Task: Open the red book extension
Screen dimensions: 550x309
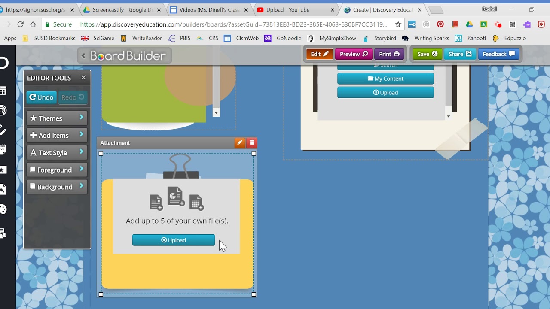Action: (x=455, y=24)
